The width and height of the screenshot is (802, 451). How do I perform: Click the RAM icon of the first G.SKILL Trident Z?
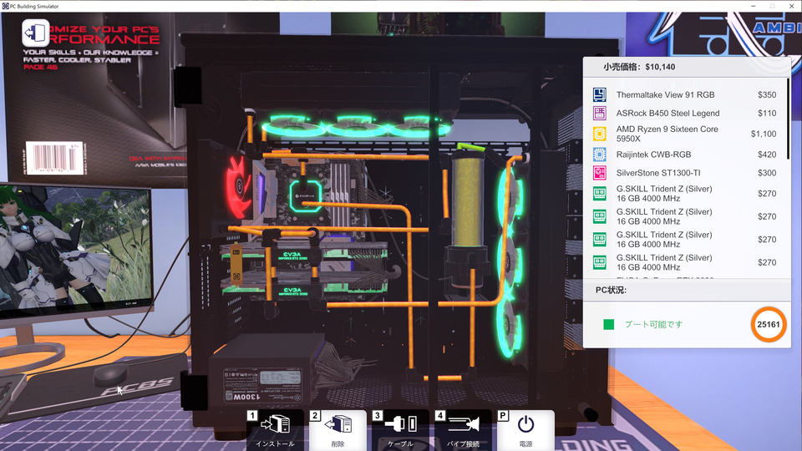click(x=600, y=193)
